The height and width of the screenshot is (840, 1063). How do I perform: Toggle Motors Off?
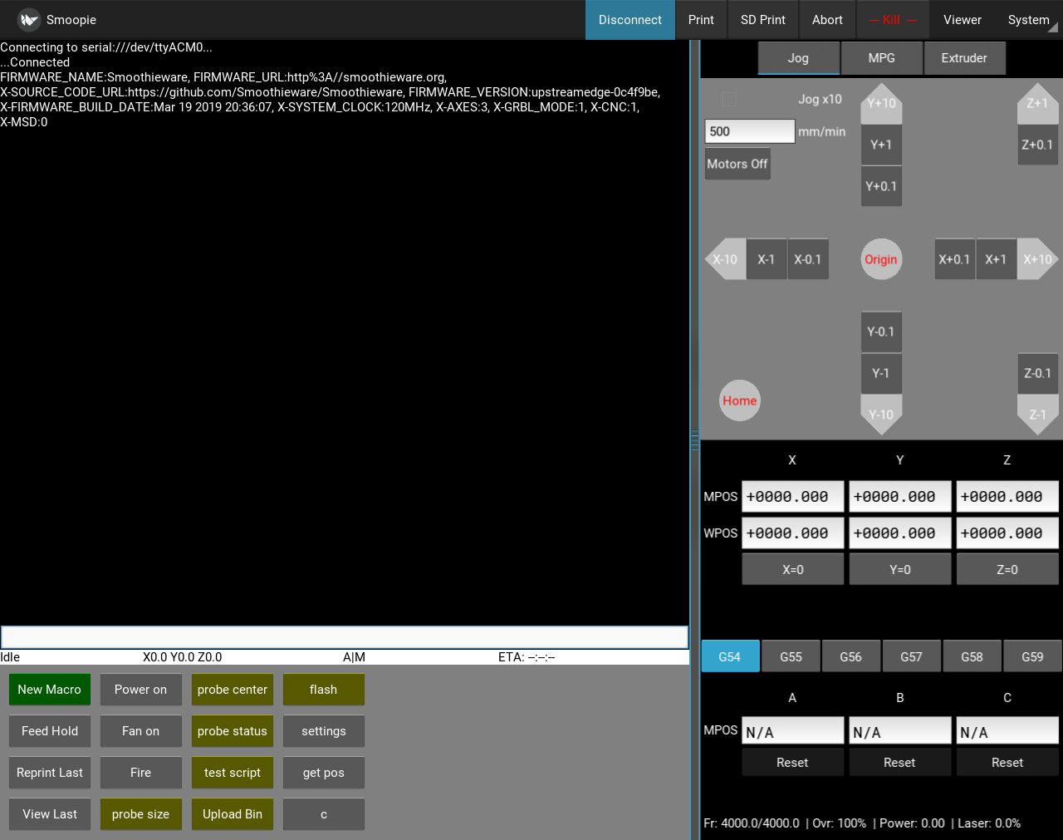click(737, 163)
